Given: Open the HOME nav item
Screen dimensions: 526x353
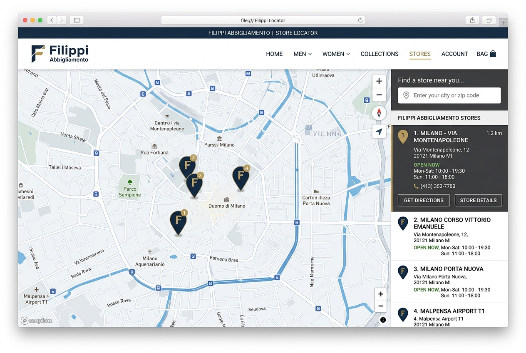Looking at the screenshot, I should tap(274, 54).
